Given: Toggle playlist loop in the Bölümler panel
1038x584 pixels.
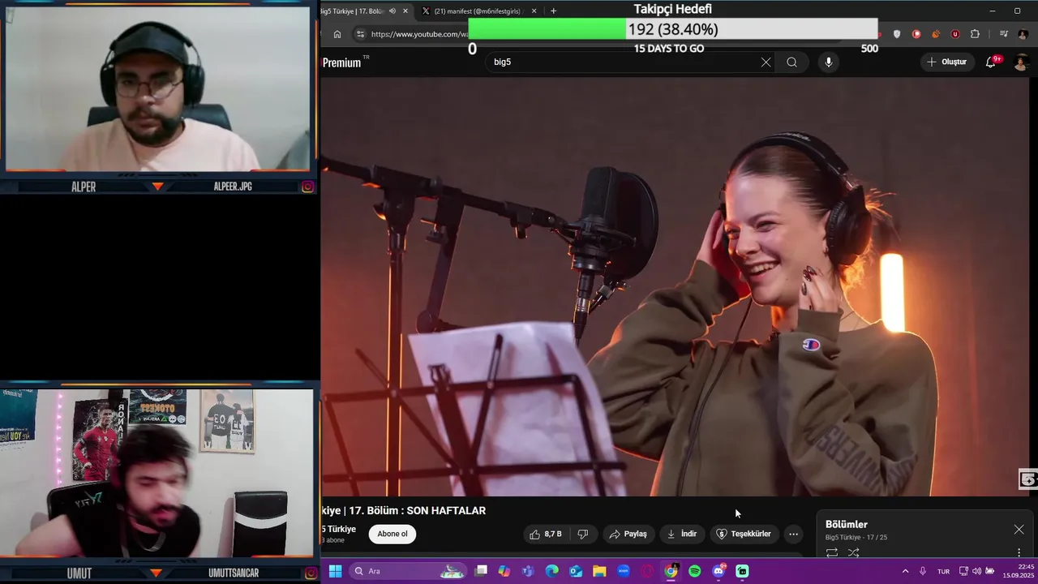Looking at the screenshot, I should coord(832,553).
